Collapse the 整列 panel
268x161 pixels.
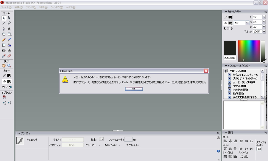226,132
